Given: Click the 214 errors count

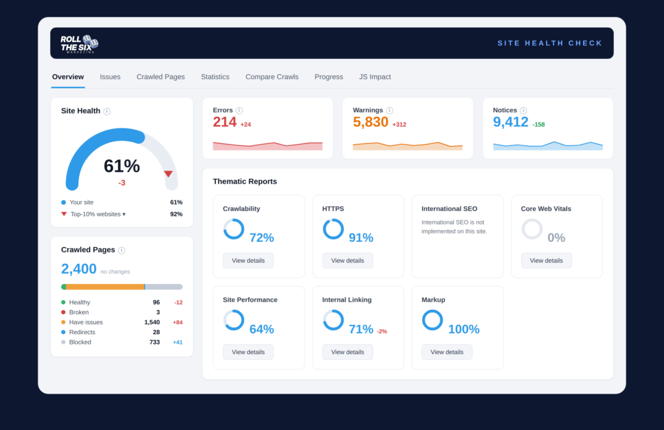Looking at the screenshot, I should 224,122.
